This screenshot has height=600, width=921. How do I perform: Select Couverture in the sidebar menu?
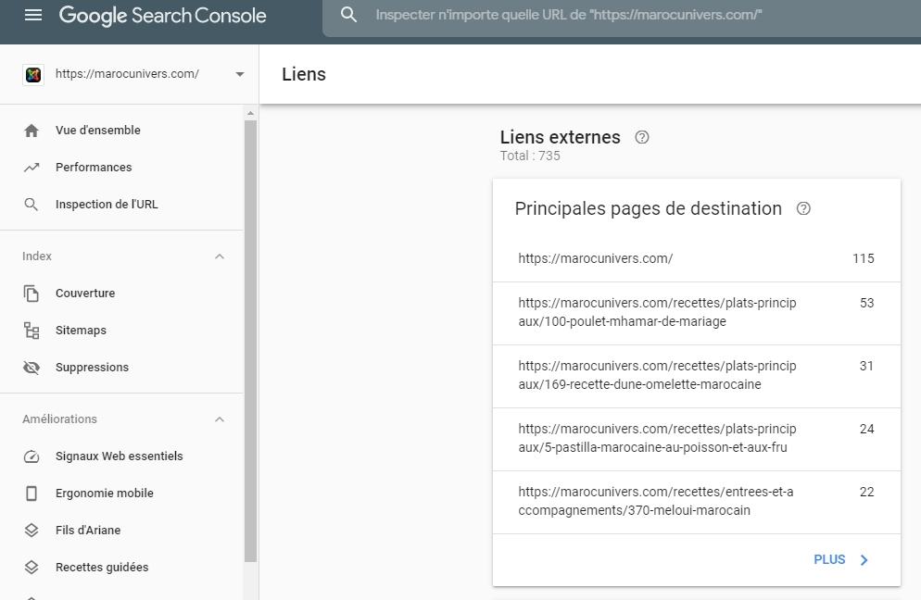tap(85, 293)
